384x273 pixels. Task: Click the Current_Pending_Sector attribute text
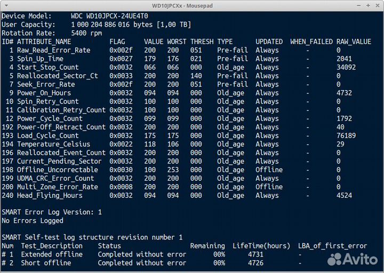click(x=59, y=161)
